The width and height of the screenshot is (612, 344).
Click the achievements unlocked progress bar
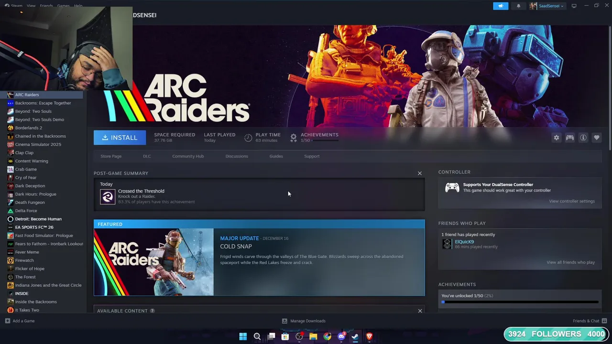[x=520, y=302]
